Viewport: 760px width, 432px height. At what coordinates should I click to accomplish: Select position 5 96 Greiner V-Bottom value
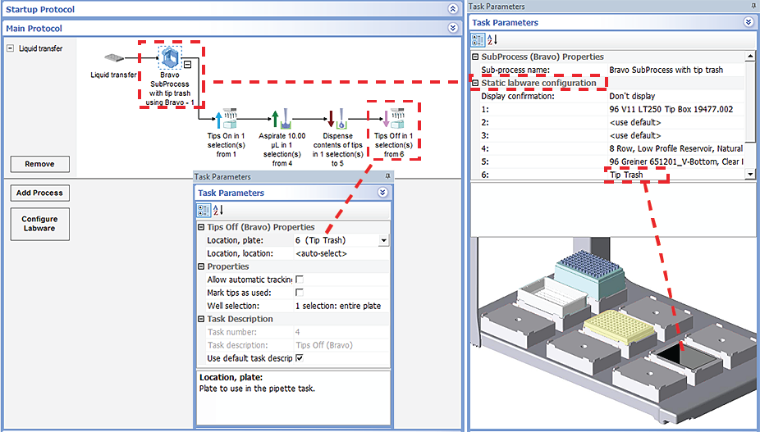pos(676,161)
